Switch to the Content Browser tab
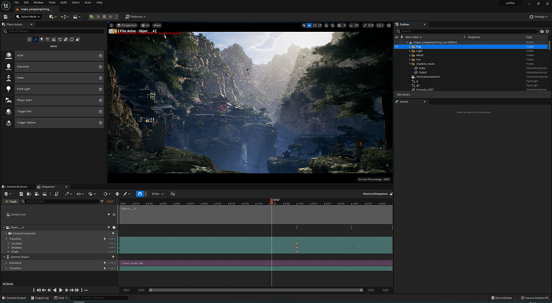Screen dimensions: 552x303 [16, 187]
